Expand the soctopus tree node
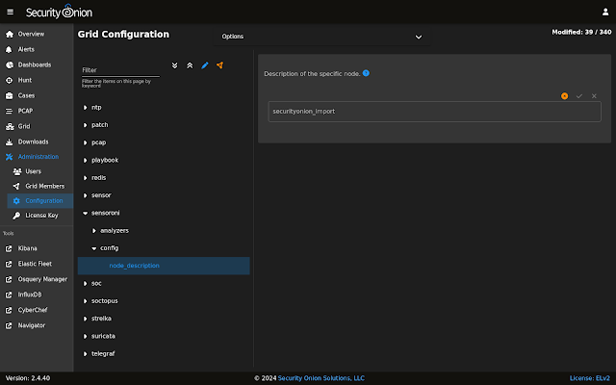The image size is (616, 385). tap(86, 301)
